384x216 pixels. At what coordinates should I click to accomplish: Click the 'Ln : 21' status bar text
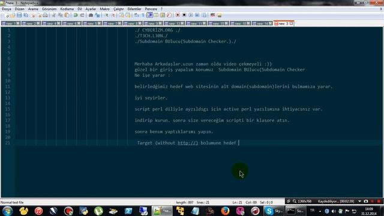pos(238,203)
